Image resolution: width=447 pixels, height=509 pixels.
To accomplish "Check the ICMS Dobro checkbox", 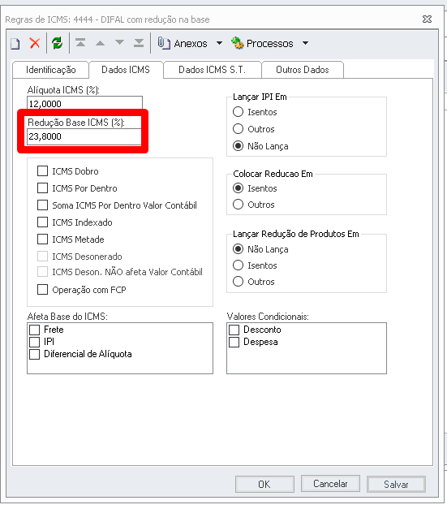I will (42, 171).
